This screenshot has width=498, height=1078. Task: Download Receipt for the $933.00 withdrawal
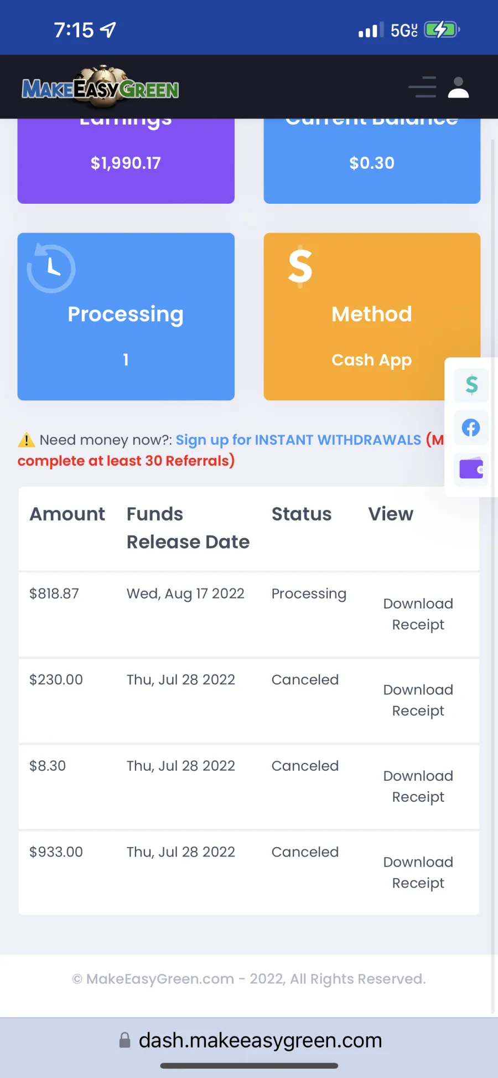(418, 873)
